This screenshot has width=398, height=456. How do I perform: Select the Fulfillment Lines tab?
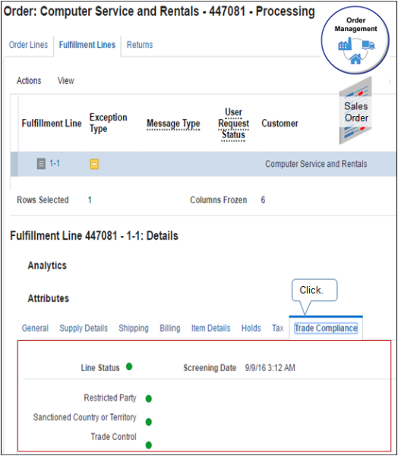point(87,45)
